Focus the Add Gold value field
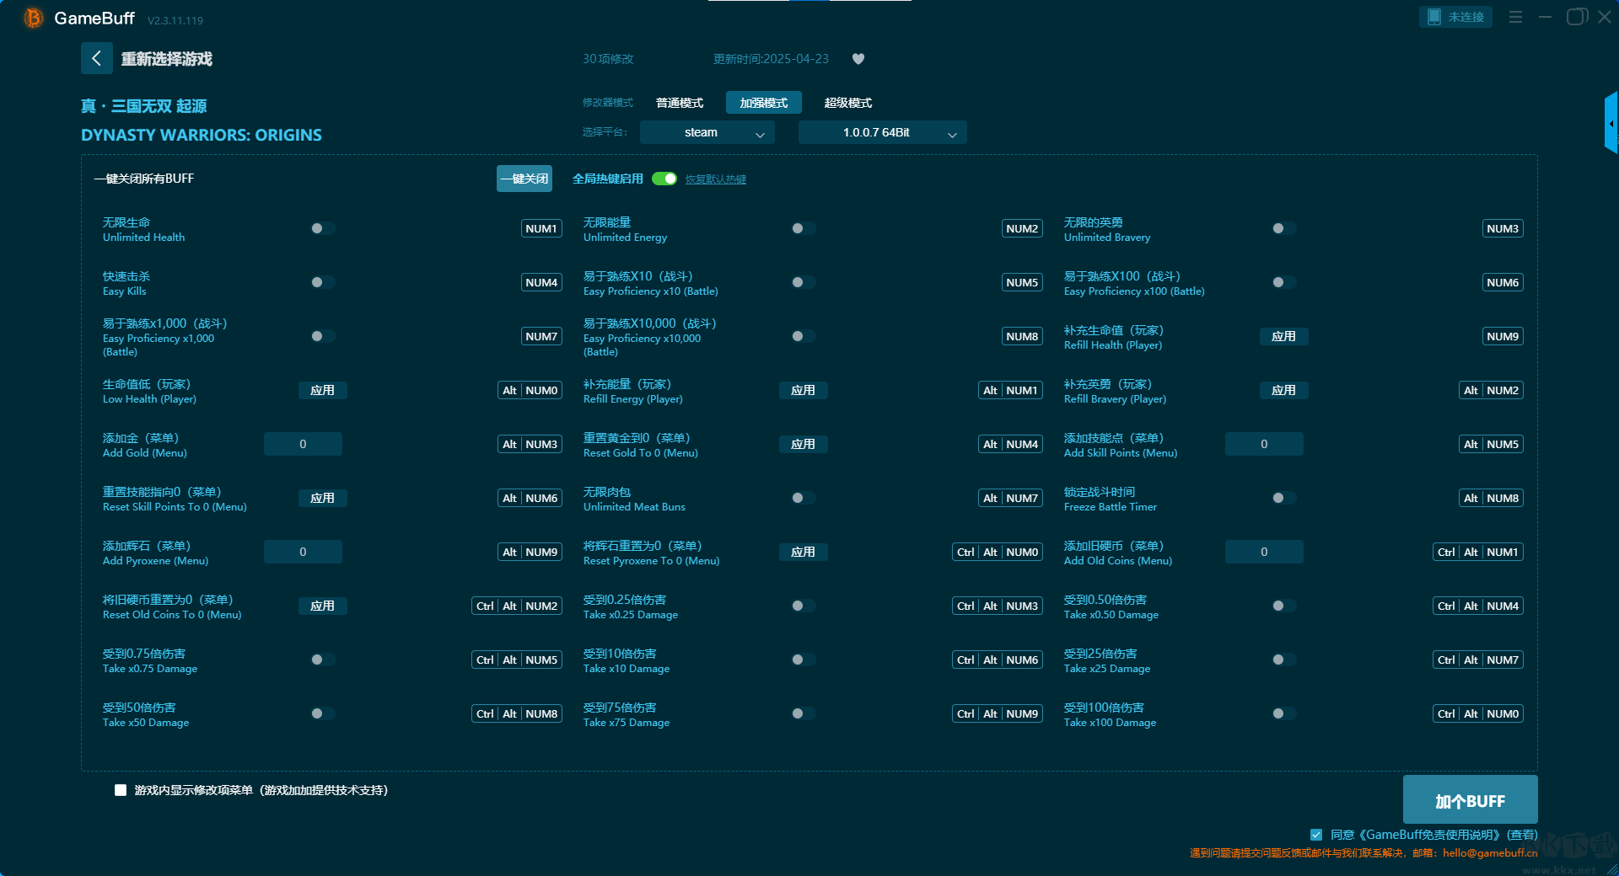Image resolution: width=1619 pixels, height=876 pixels. tap(303, 444)
